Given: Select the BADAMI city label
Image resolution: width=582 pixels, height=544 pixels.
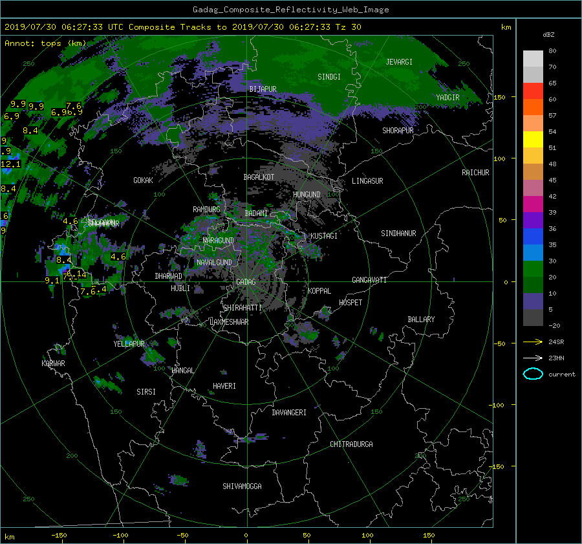Looking at the screenshot, I should [256, 213].
